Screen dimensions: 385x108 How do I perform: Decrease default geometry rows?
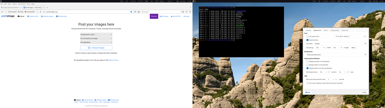pyautogui.click(x=345, y=72)
